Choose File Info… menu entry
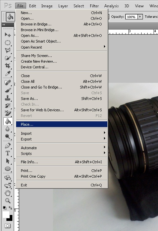Screen dimensions: 158x231 (62, 162)
